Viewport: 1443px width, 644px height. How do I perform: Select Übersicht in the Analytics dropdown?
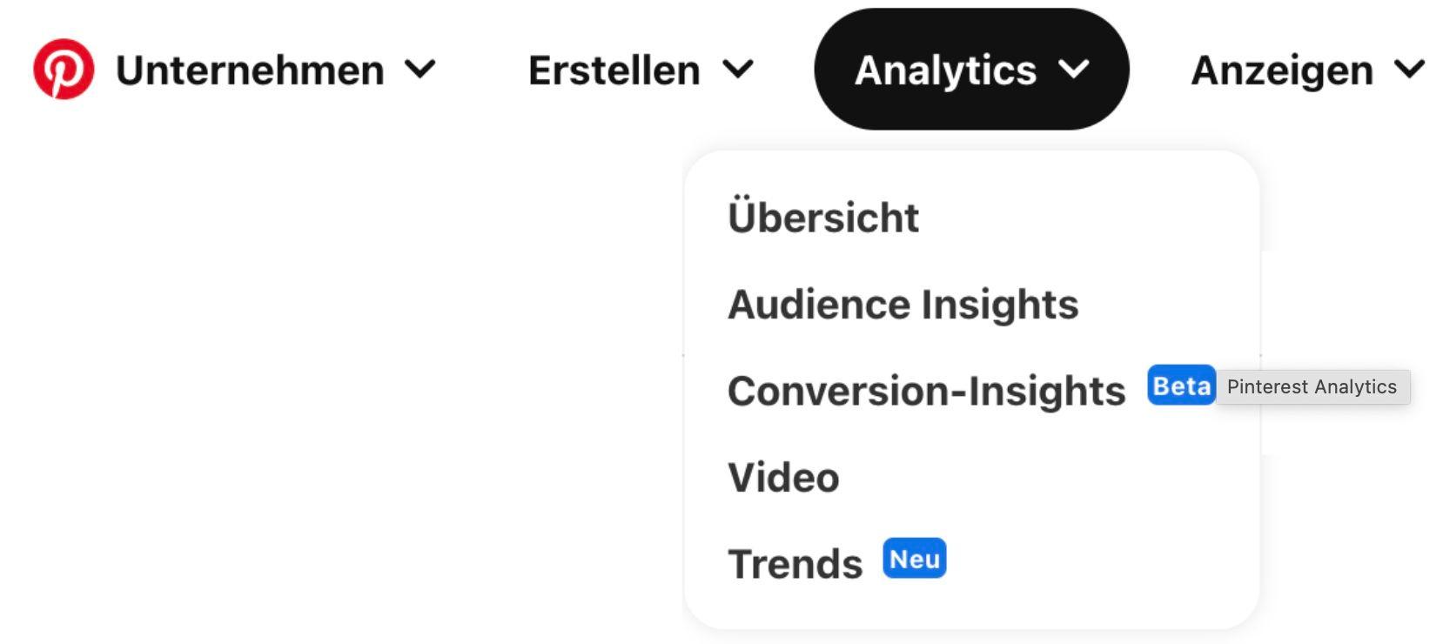(823, 217)
